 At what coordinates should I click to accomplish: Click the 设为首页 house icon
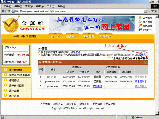click(x=140, y=17)
